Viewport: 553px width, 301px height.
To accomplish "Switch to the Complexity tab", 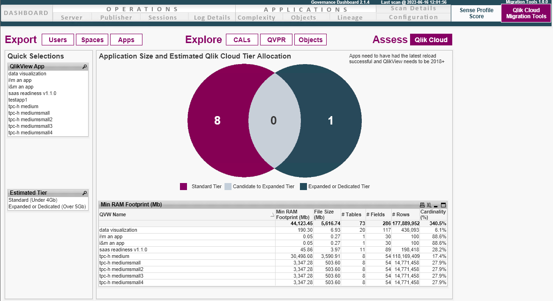I will click(258, 17).
